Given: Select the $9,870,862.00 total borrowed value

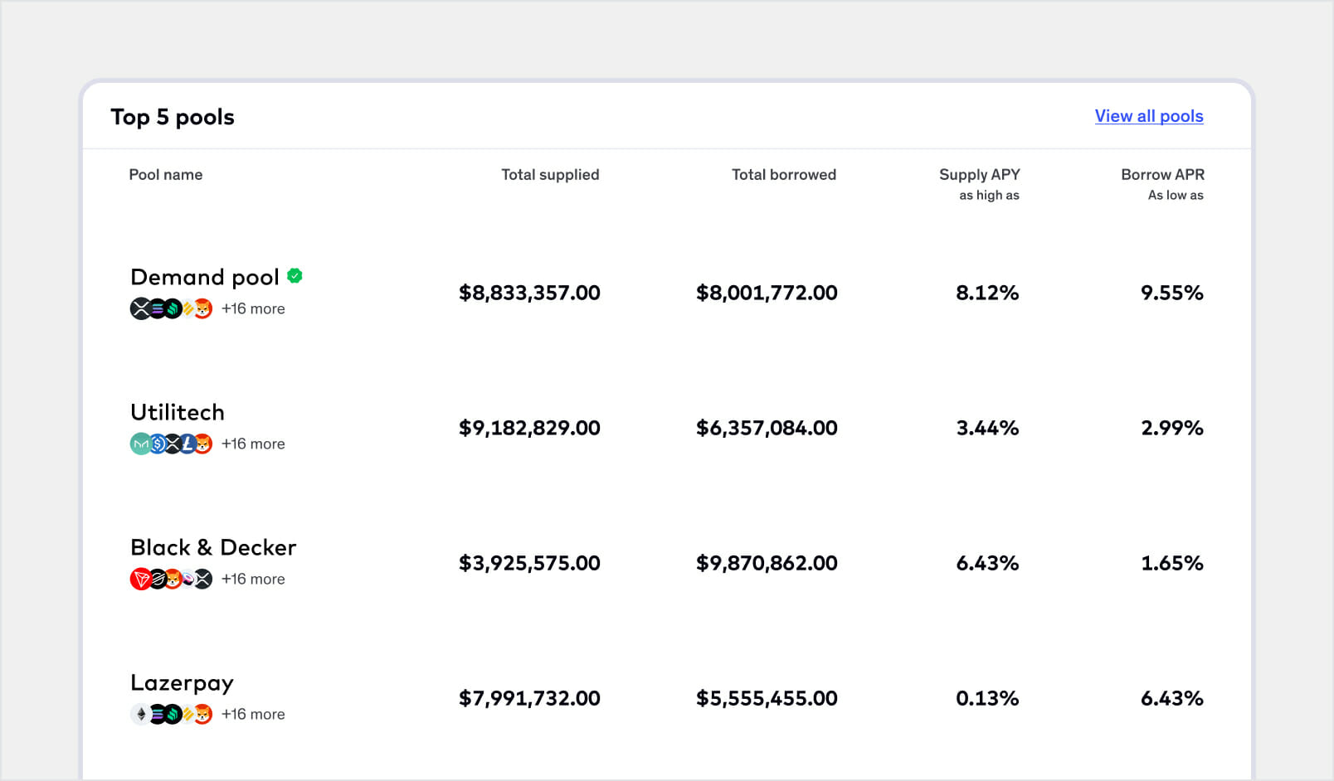Looking at the screenshot, I should 767,563.
